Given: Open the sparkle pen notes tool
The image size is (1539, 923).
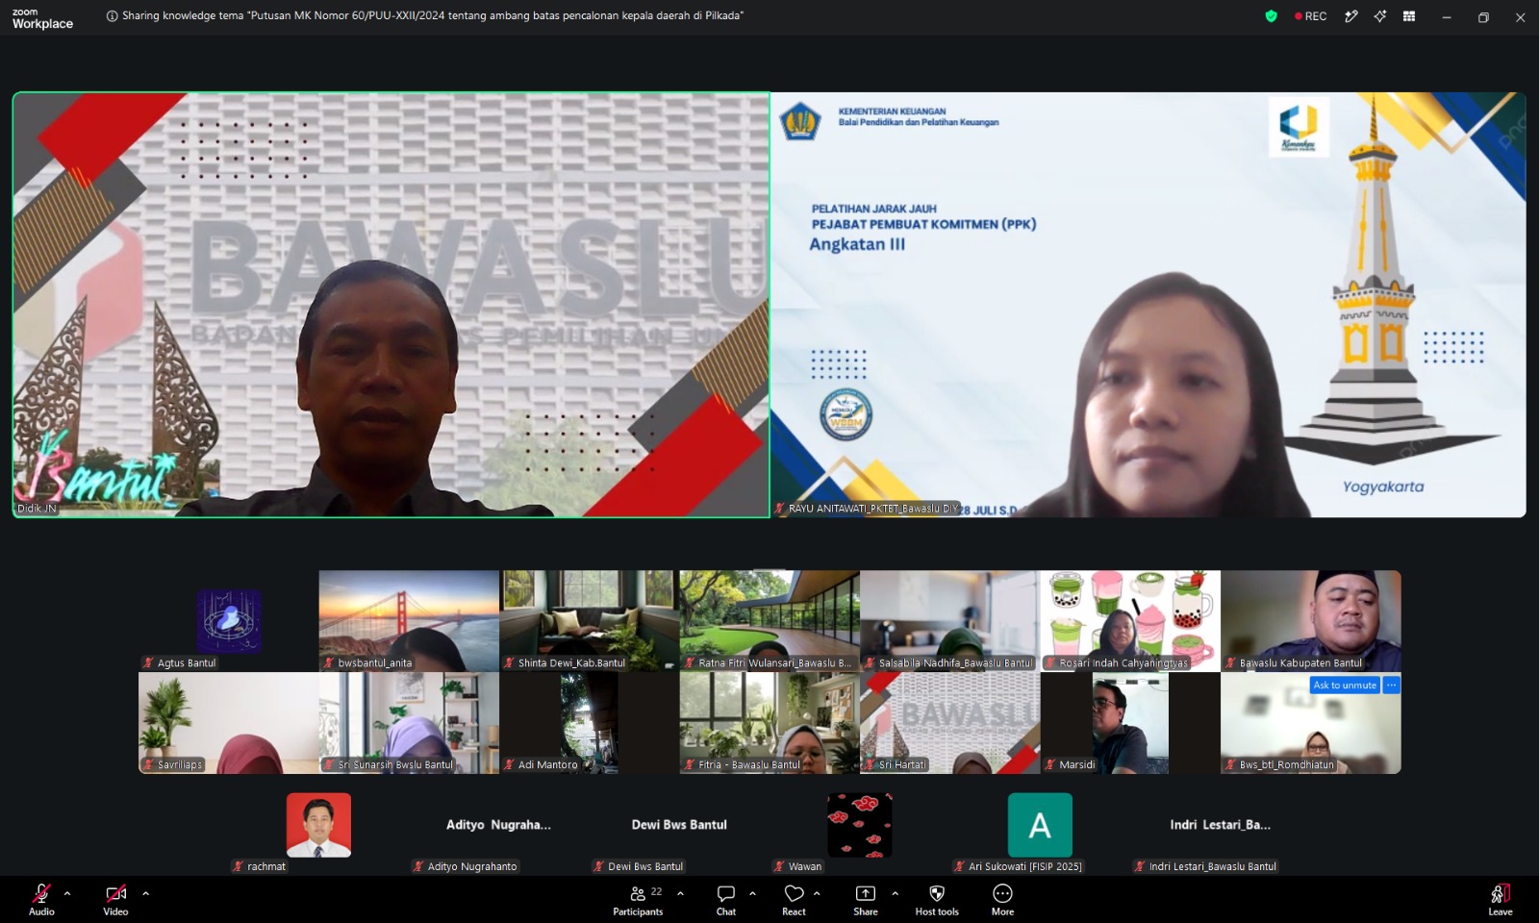Looking at the screenshot, I should pyautogui.click(x=1351, y=16).
